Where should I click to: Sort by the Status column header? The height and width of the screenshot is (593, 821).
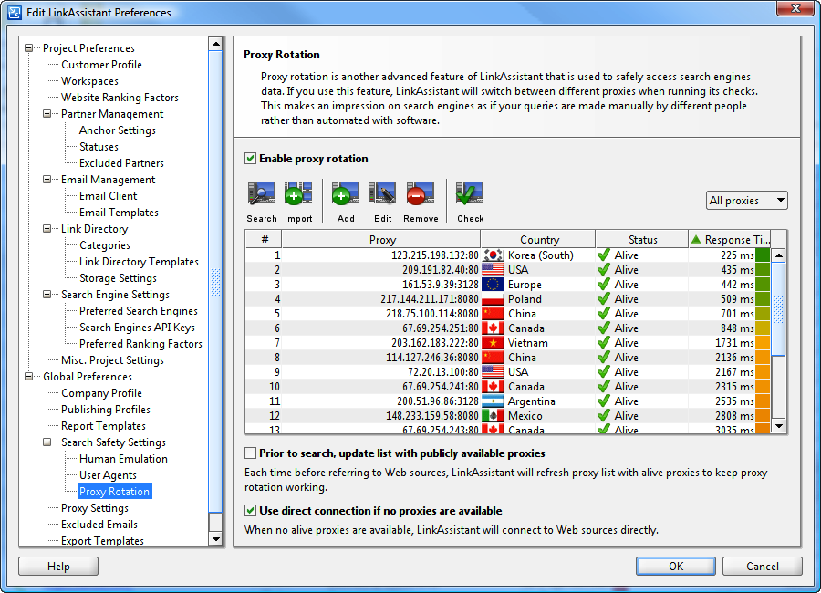642,239
